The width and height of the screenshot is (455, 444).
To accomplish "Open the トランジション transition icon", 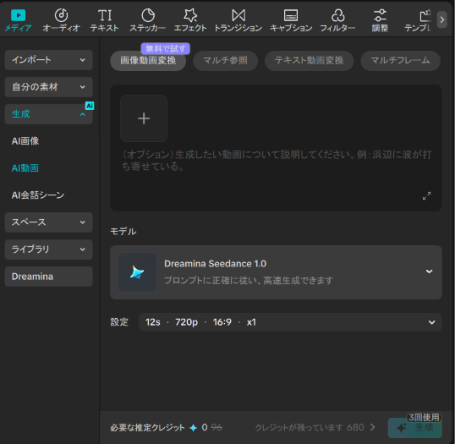I will pyautogui.click(x=238, y=15).
